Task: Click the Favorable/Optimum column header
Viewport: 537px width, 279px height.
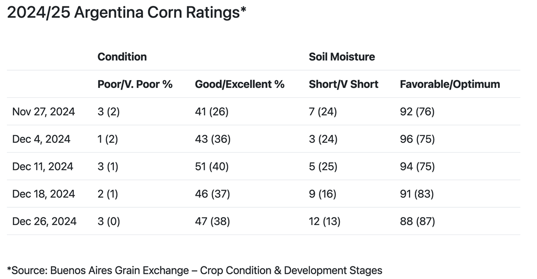Action: tap(450, 84)
